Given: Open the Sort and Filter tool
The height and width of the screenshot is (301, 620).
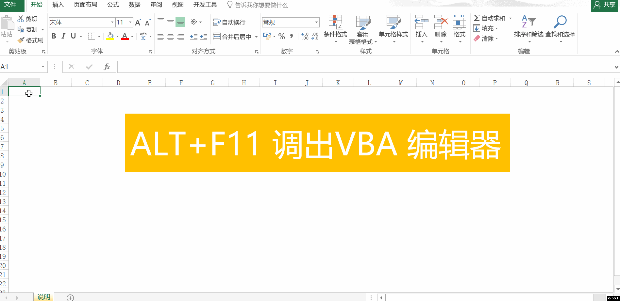Looking at the screenshot, I should 528,28.
